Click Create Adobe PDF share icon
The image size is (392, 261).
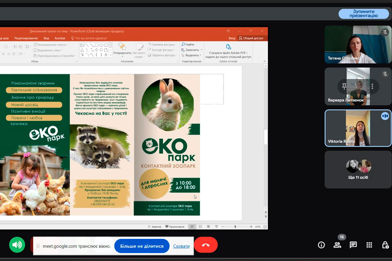pos(228,47)
